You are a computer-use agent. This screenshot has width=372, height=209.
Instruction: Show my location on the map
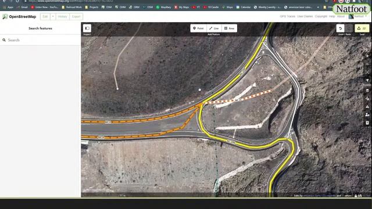tap(367, 81)
